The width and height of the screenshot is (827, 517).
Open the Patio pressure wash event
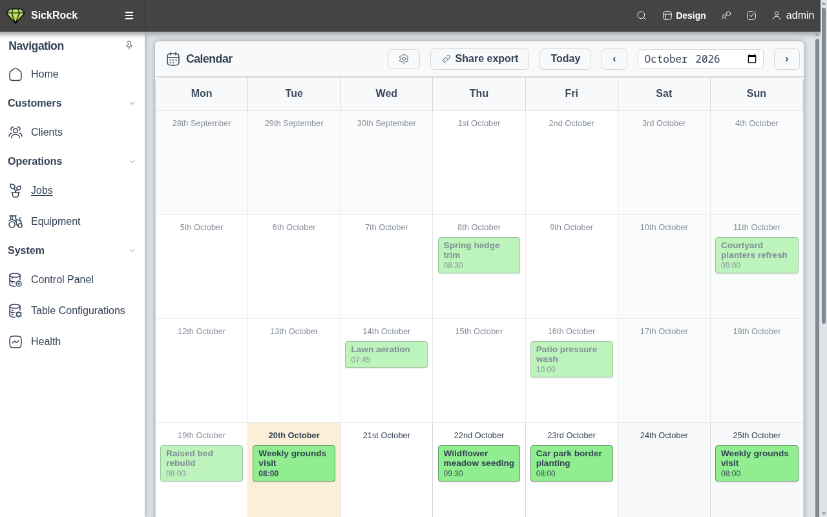tap(572, 359)
